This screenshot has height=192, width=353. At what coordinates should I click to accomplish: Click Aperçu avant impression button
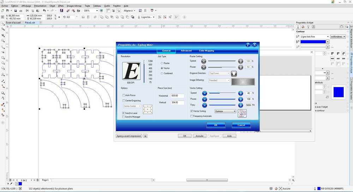pos(129,136)
